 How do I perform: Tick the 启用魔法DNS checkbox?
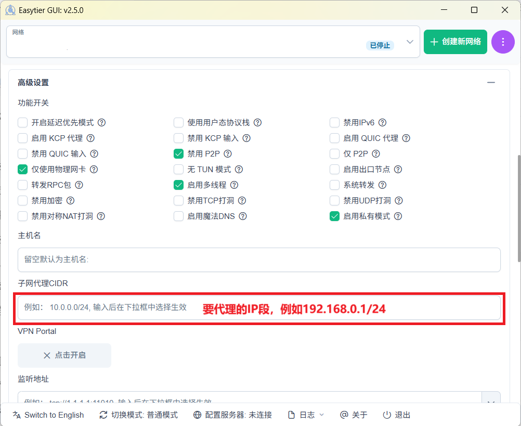point(178,216)
